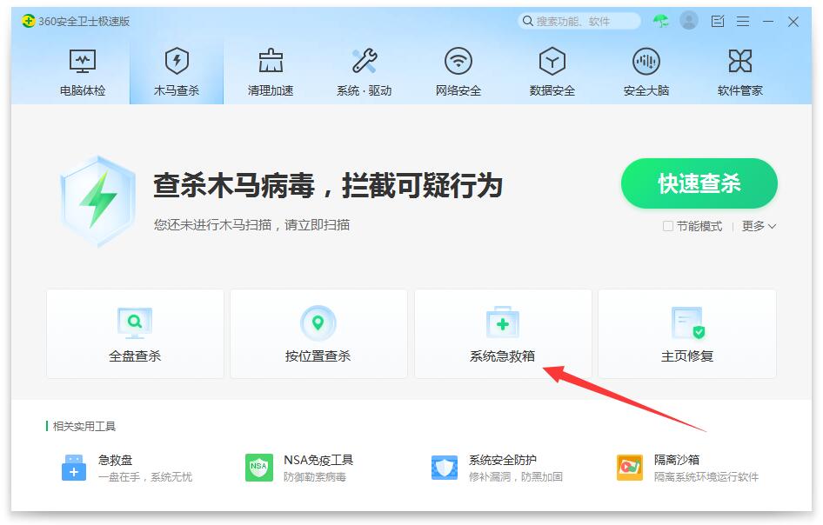Click the large lightning shield graphic

point(97,201)
